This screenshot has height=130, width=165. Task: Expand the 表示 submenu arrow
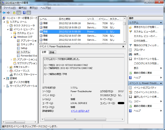pos(161,68)
